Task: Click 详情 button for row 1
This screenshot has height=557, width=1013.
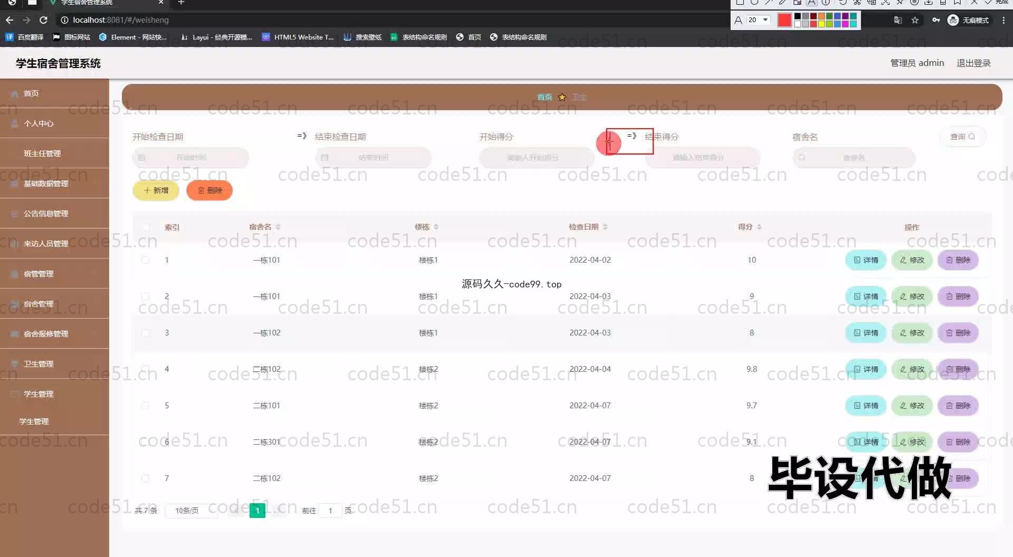Action: (866, 260)
